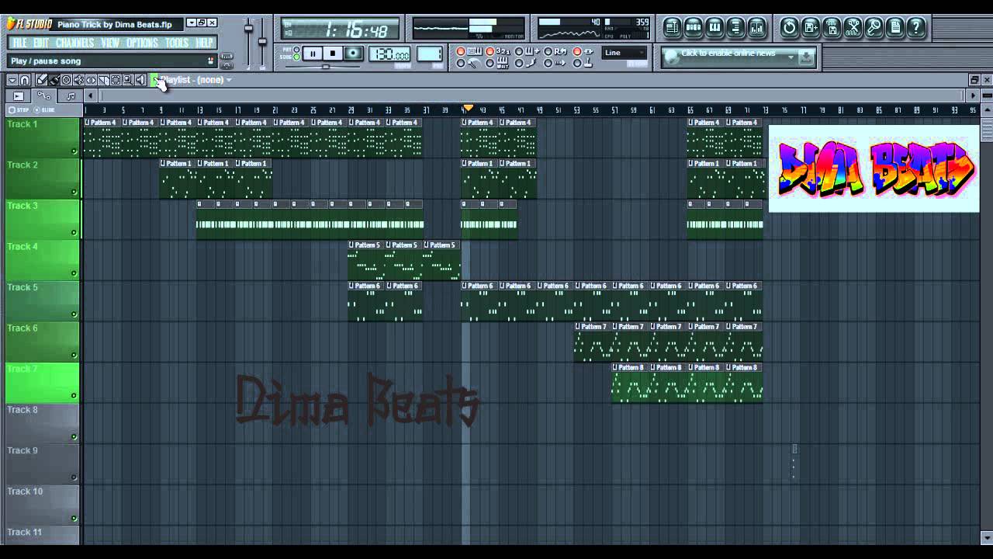Click the Track 7 header
Viewport: 993px width, 559px height.
point(42,383)
